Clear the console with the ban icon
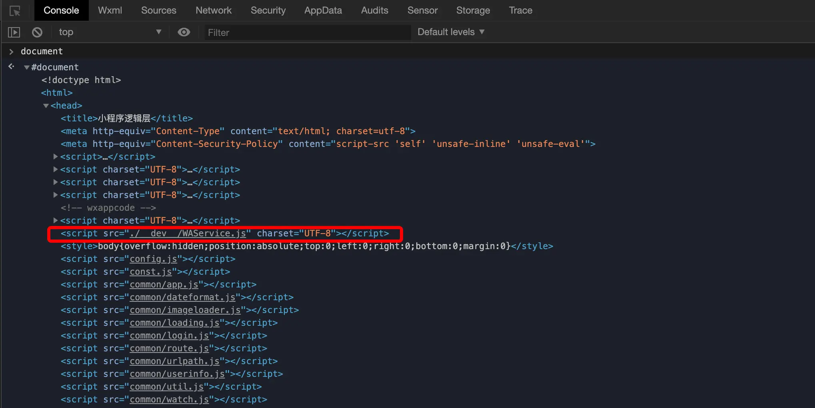 [x=37, y=32]
